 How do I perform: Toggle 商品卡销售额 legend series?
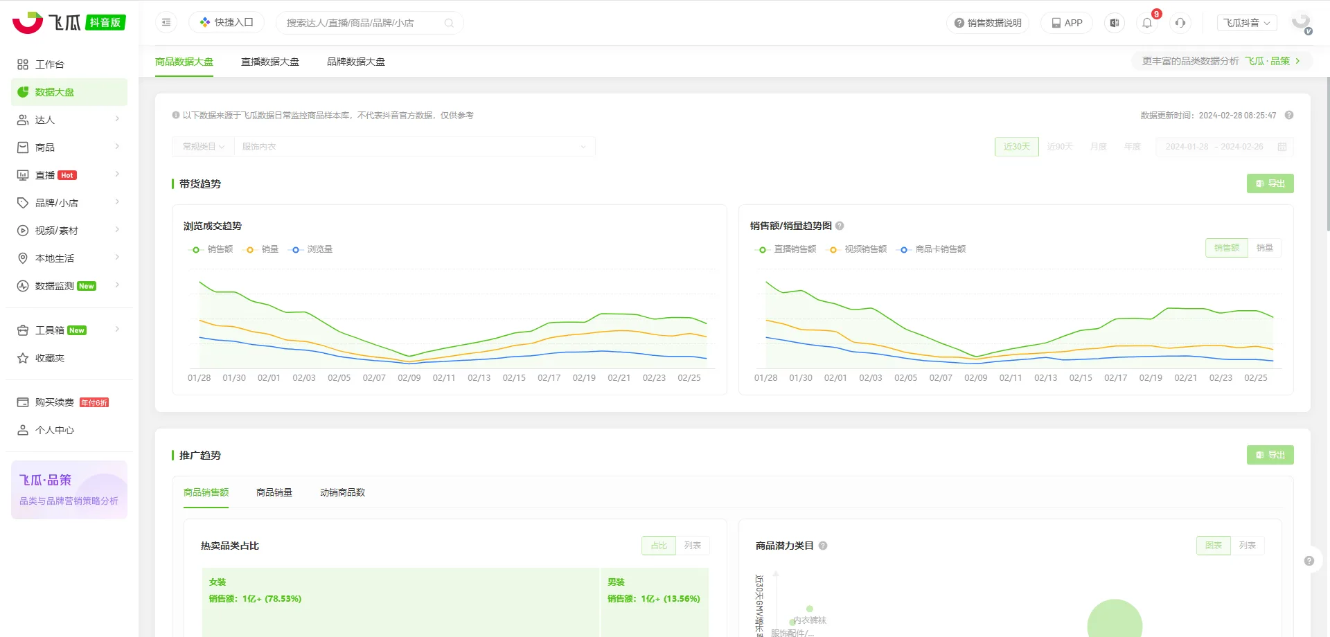pyautogui.click(x=931, y=249)
